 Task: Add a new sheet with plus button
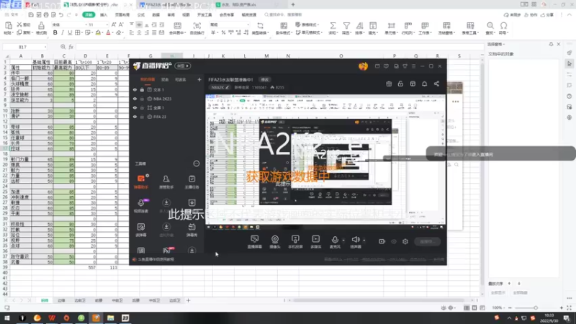188,300
